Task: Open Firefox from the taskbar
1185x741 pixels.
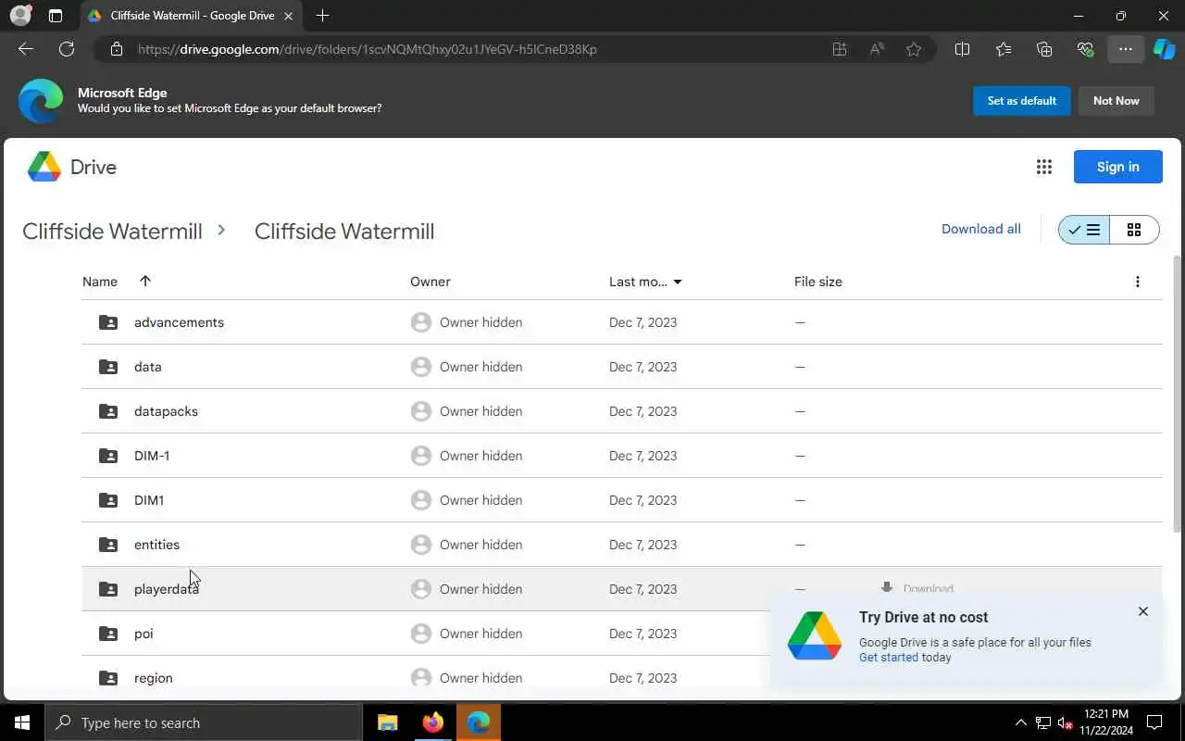Action: [x=433, y=722]
